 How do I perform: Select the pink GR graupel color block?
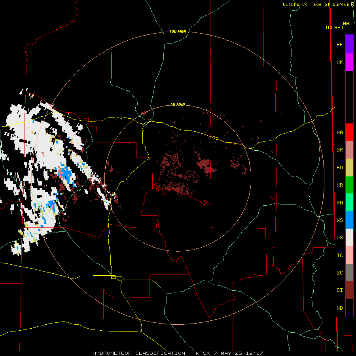[349, 150]
